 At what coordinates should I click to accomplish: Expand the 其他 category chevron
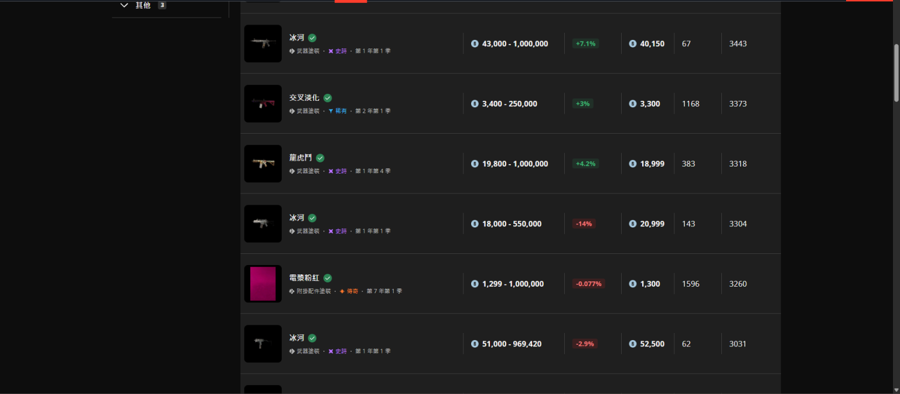click(124, 5)
